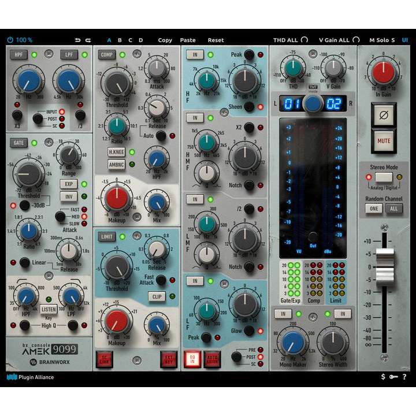Click the gate -30dB push button

pos(24,205)
